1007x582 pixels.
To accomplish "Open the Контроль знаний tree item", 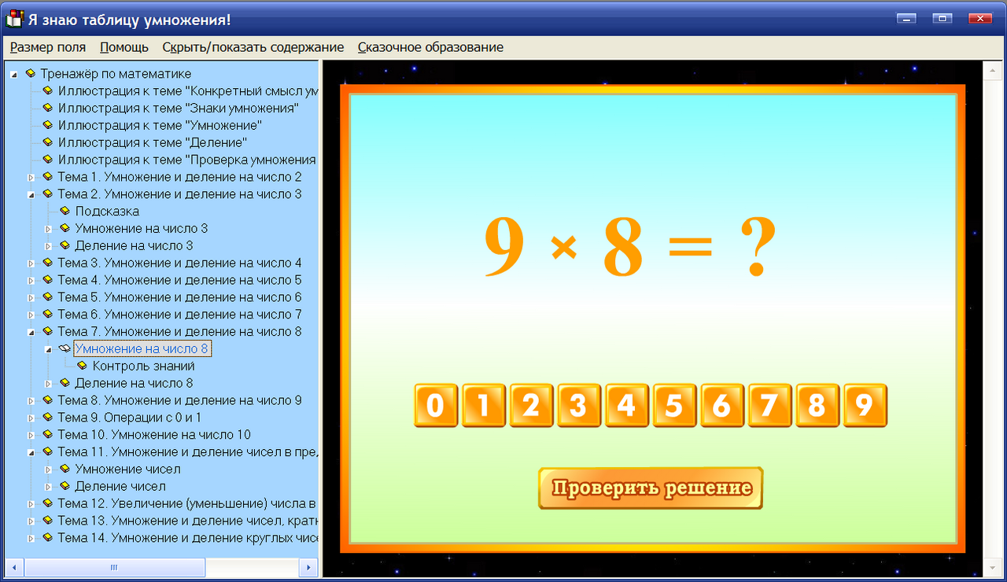I will [144, 366].
